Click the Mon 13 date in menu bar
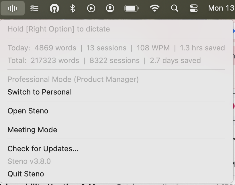 [221, 8]
